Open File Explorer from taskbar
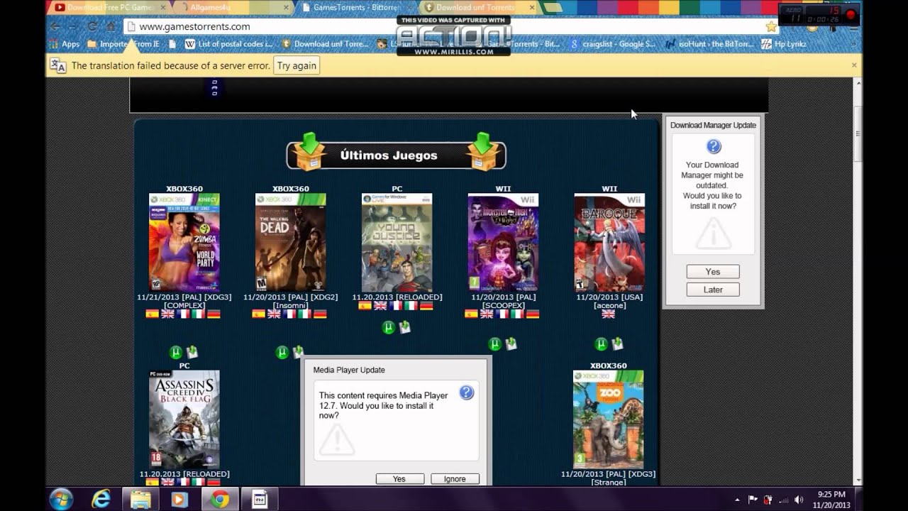Image resolution: width=908 pixels, height=511 pixels. 140,499
